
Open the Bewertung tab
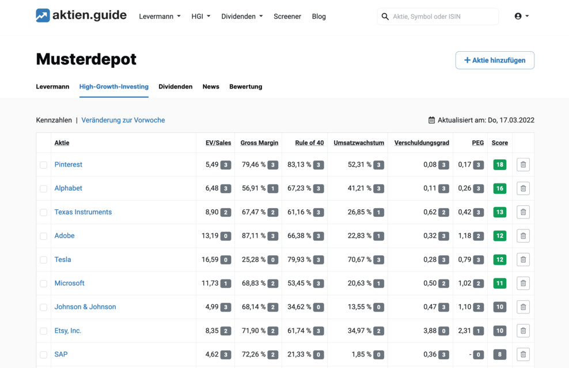(x=246, y=87)
